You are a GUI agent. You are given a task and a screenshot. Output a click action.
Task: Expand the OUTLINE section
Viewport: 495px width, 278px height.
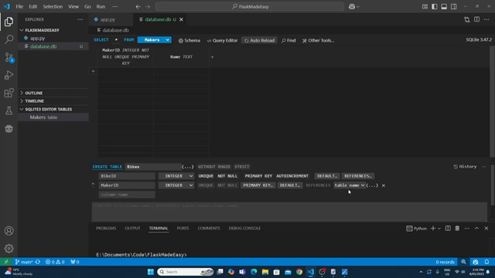34,93
